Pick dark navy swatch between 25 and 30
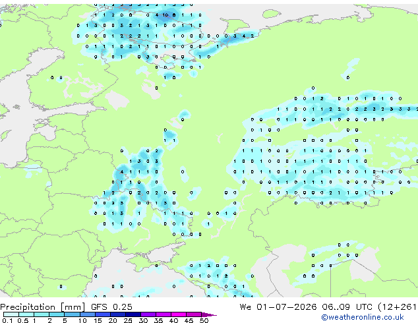Screen dimensions: 418x323 click(133, 314)
